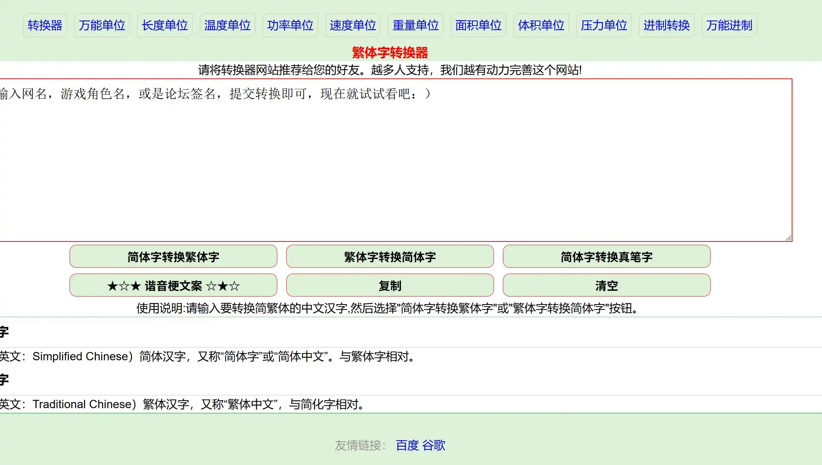Open the 谷歌 friendly link
822x465 pixels.
(x=434, y=445)
